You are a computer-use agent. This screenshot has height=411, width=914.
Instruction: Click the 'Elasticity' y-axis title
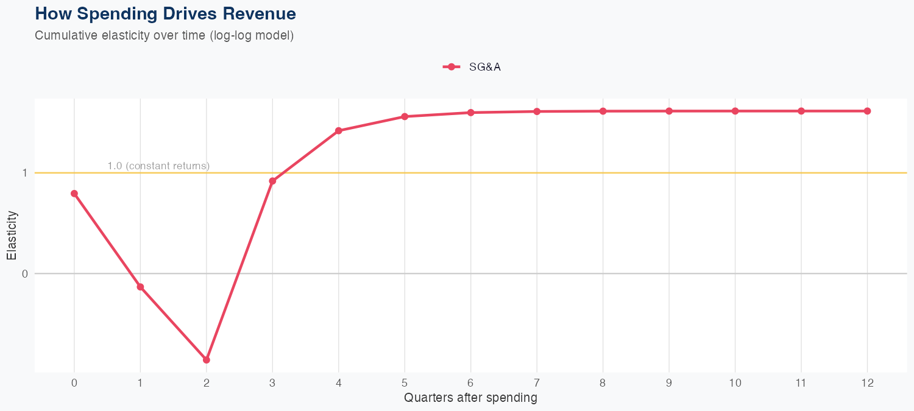12,235
